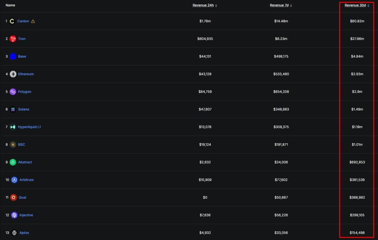Sort by Revenue 30d column arrows
This screenshot has width=378, height=240.
[368, 6]
